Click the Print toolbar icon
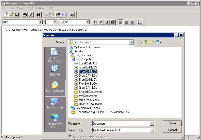This screenshot has width=201, height=140. [x=25, y=15]
